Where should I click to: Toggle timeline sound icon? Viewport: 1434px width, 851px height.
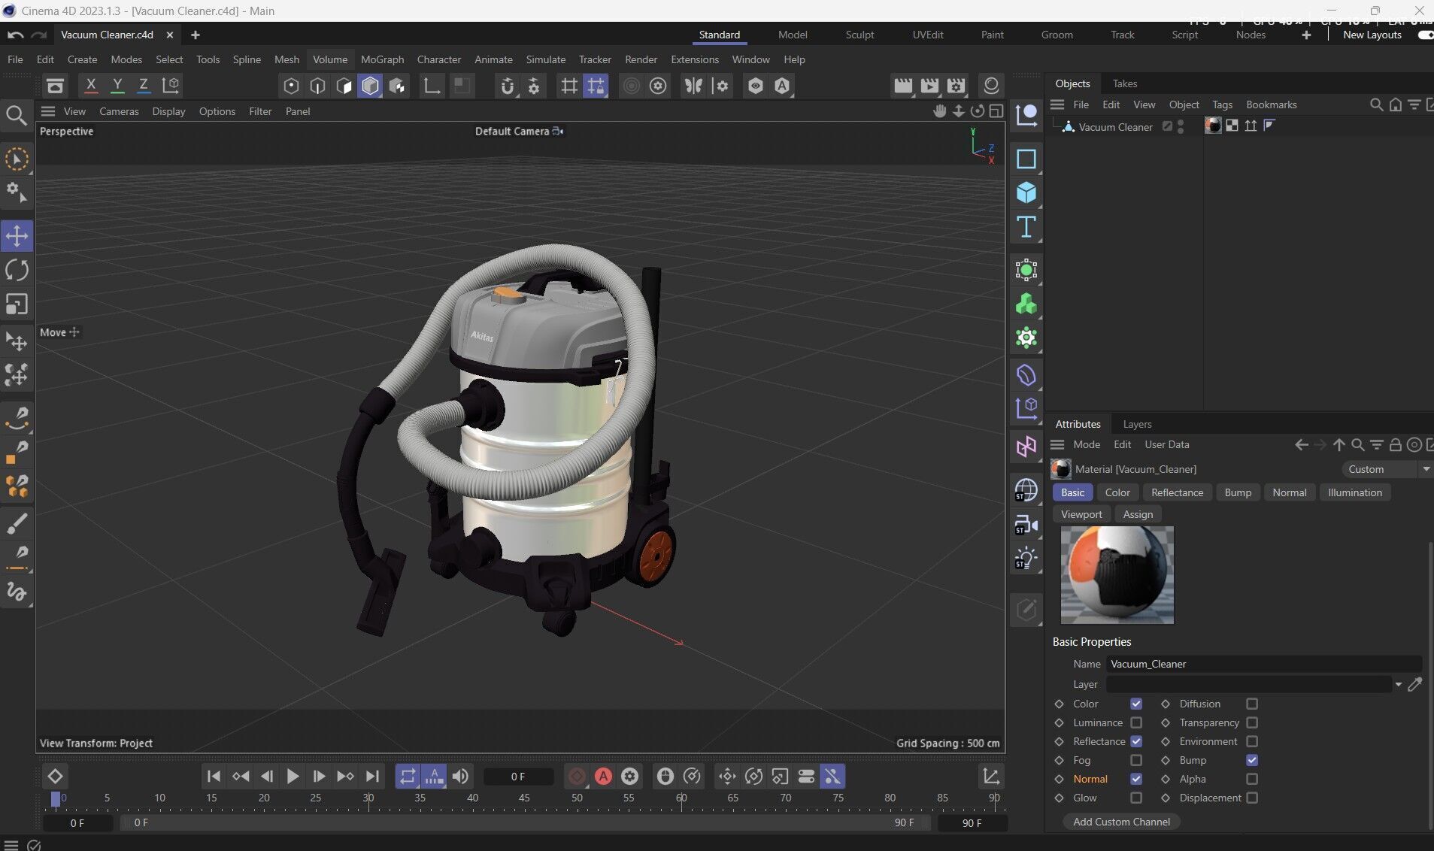pos(460,777)
